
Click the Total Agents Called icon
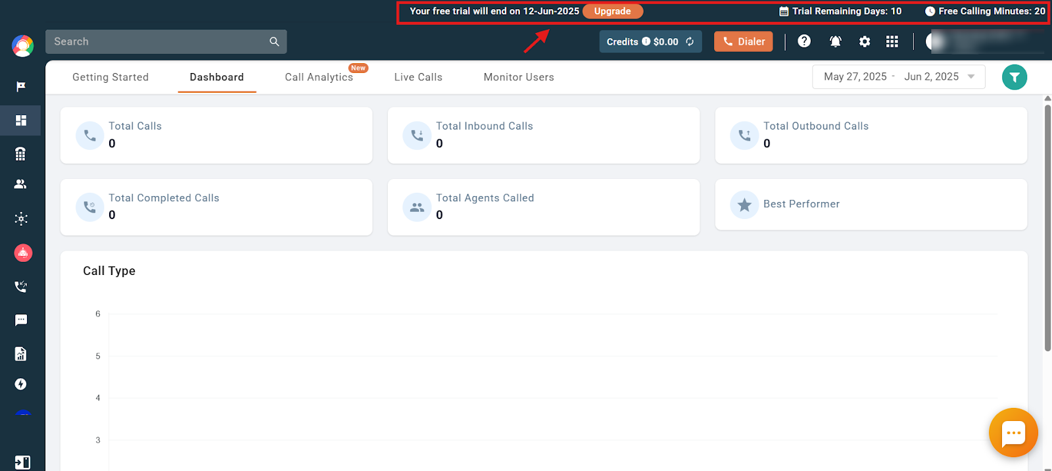pyautogui.click(x=417, y=207)
